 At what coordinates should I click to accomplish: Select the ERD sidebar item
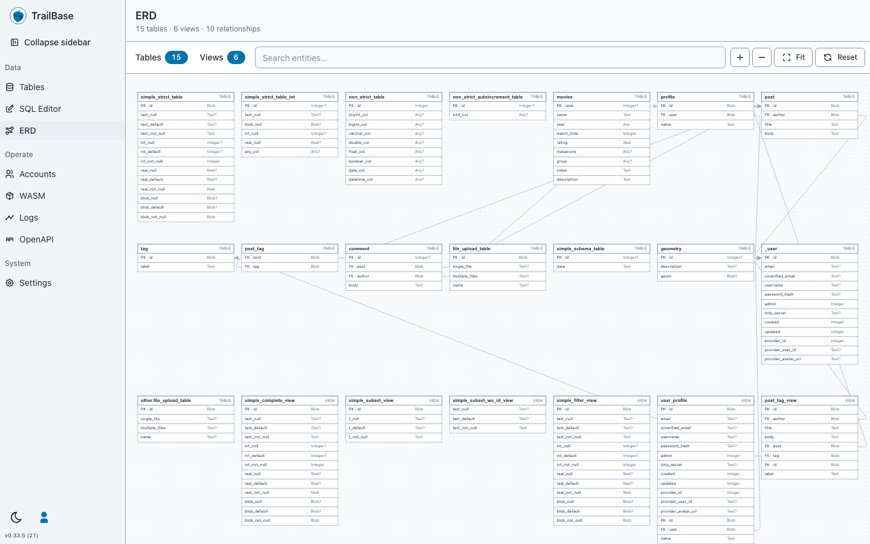click(63, 131)
